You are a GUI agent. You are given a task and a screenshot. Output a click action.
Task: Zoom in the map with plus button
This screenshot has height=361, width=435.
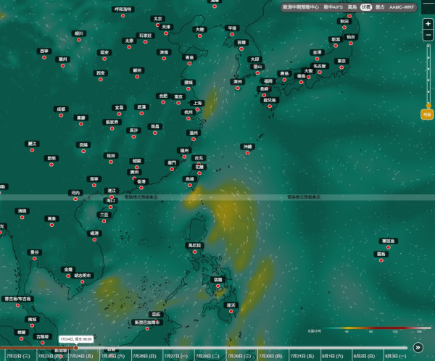pyautogui.click(x=428, y=24)
